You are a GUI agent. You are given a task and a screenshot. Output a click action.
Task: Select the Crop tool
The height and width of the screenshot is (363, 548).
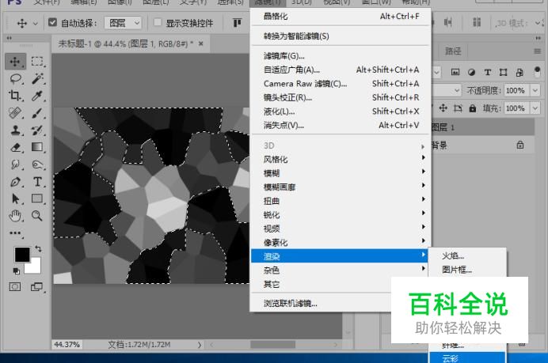pyautogui.click(x=15, y=96)
